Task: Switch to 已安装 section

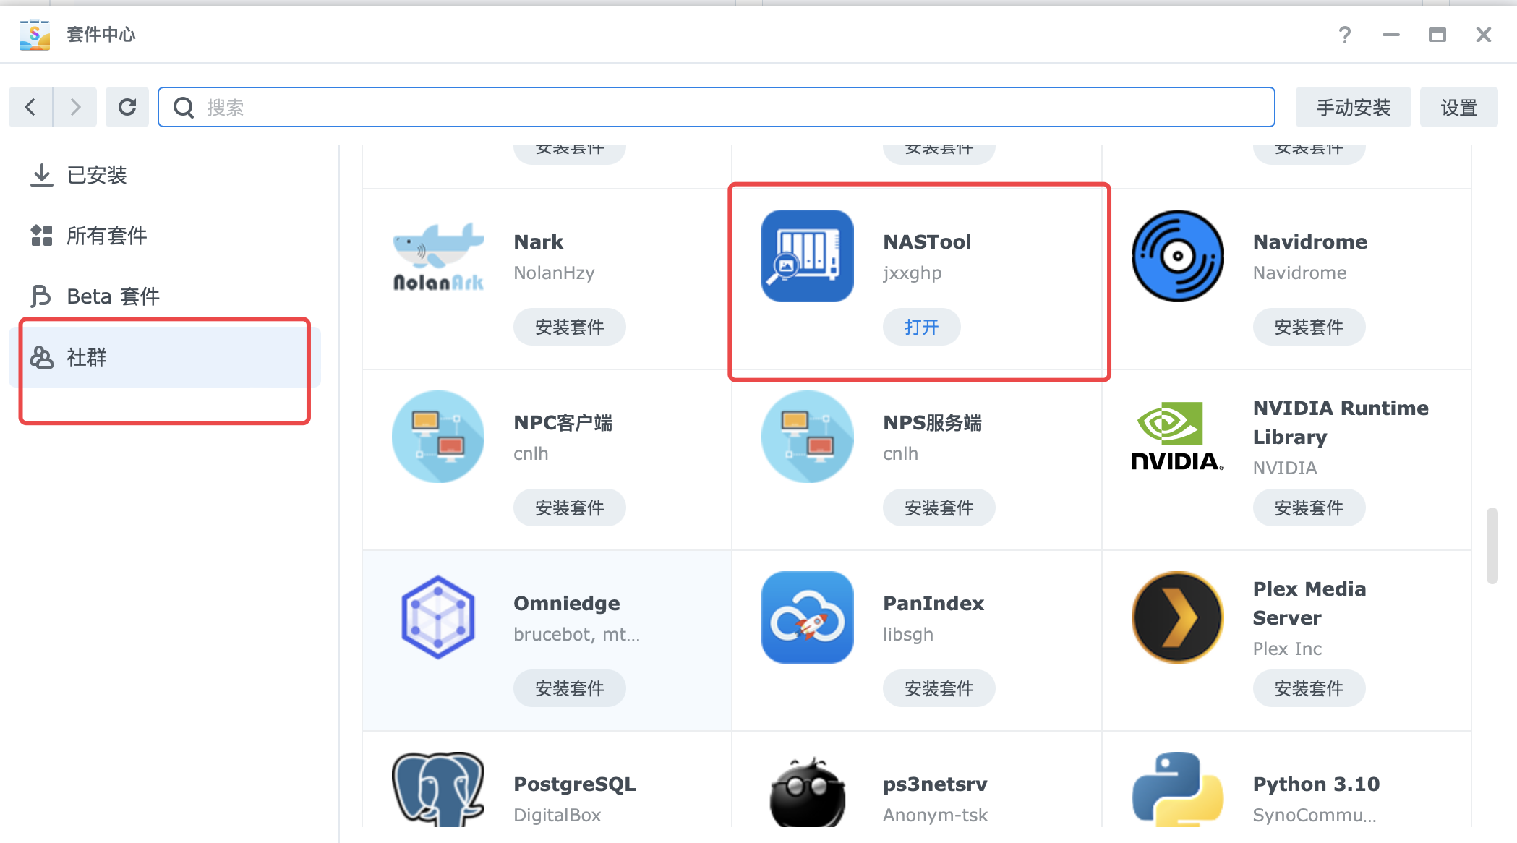Action: click(x=96, y=175)
